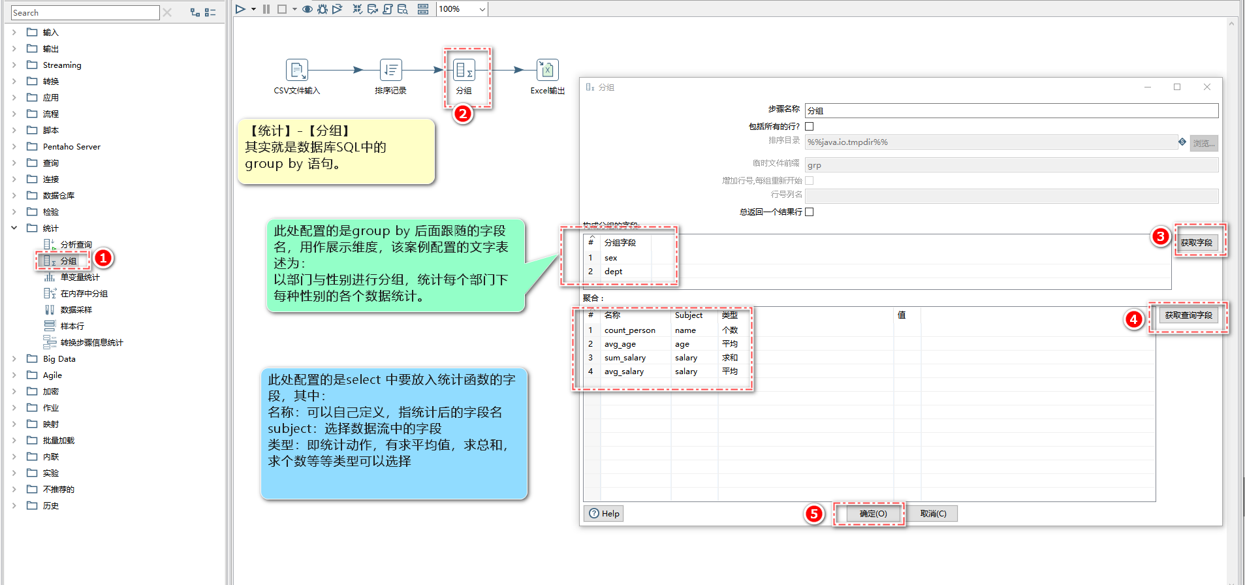Run the transformation with the play icon
The height and width of the screenshot is (585, 1245).
coord(240,9)
